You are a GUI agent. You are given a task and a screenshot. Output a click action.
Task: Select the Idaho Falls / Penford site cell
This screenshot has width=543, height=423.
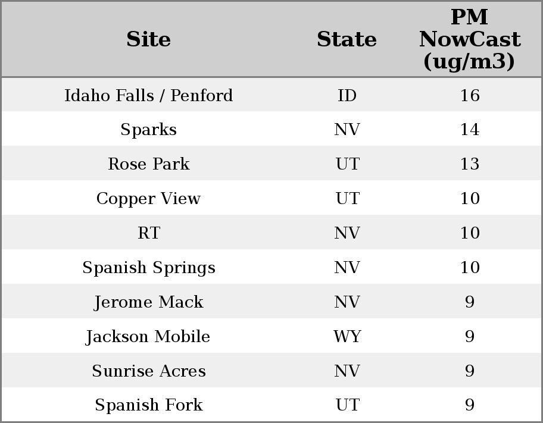tap(148, 95)
